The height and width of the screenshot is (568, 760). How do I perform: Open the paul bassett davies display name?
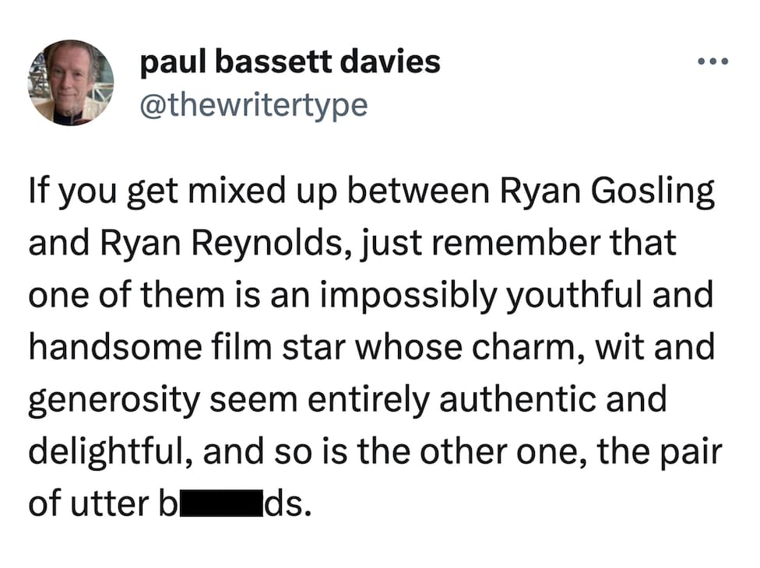point(290,62)
